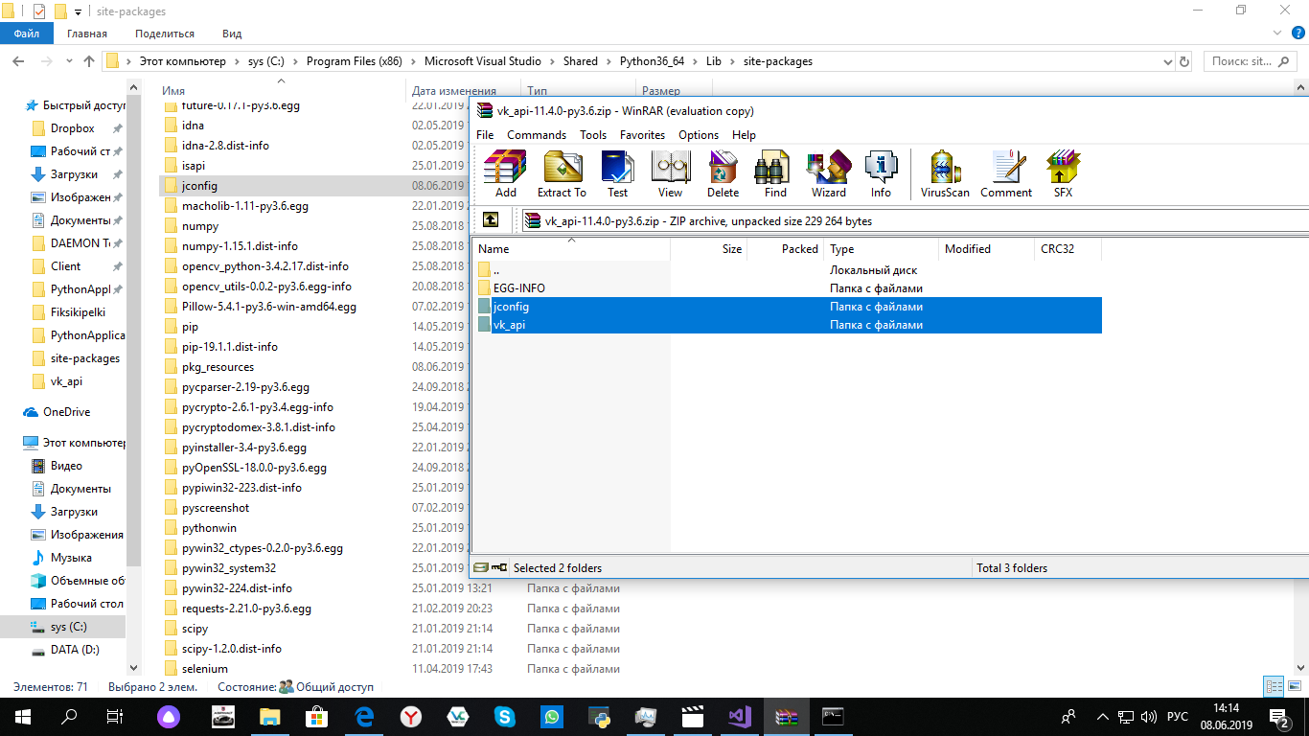Select numpy folder in Explorer list
The width and height of the screenshot is (1309, 736).
click(199, 226)
